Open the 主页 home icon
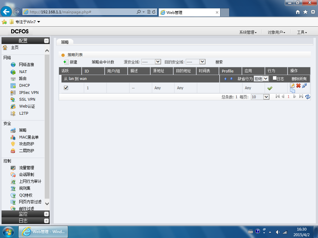 click(5, 47)
